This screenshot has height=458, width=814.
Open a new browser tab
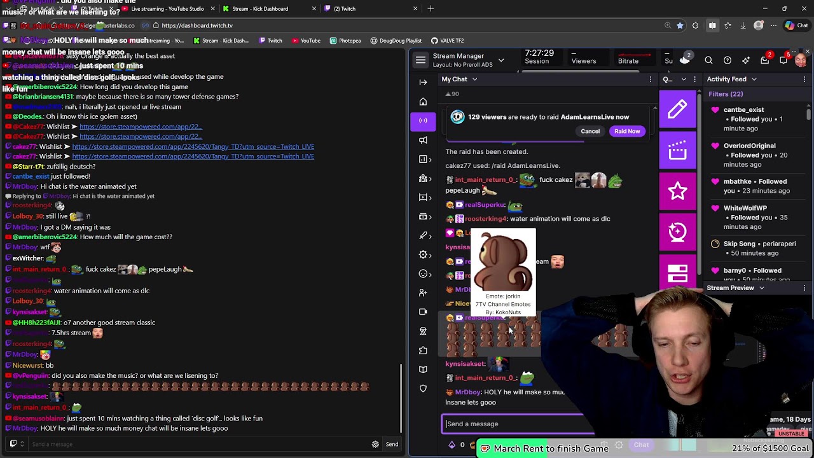point(431,8)
